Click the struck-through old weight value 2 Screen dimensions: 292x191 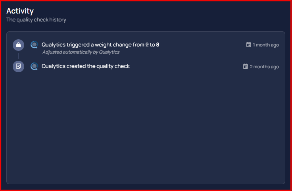pos(147,45)
